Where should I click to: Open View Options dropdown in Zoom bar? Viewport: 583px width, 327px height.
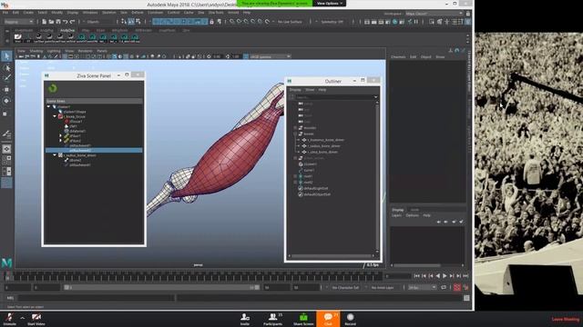click(330, 4)
